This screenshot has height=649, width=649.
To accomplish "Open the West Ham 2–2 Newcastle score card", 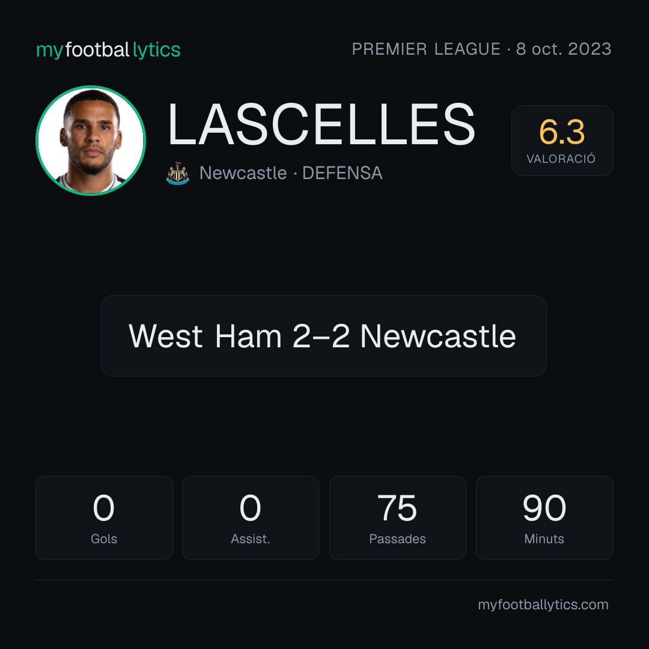I will [324, 336].
